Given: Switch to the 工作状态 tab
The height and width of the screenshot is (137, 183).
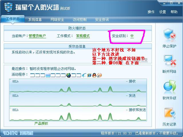Looking at the screenshot, I should click(x=13, y=19).
